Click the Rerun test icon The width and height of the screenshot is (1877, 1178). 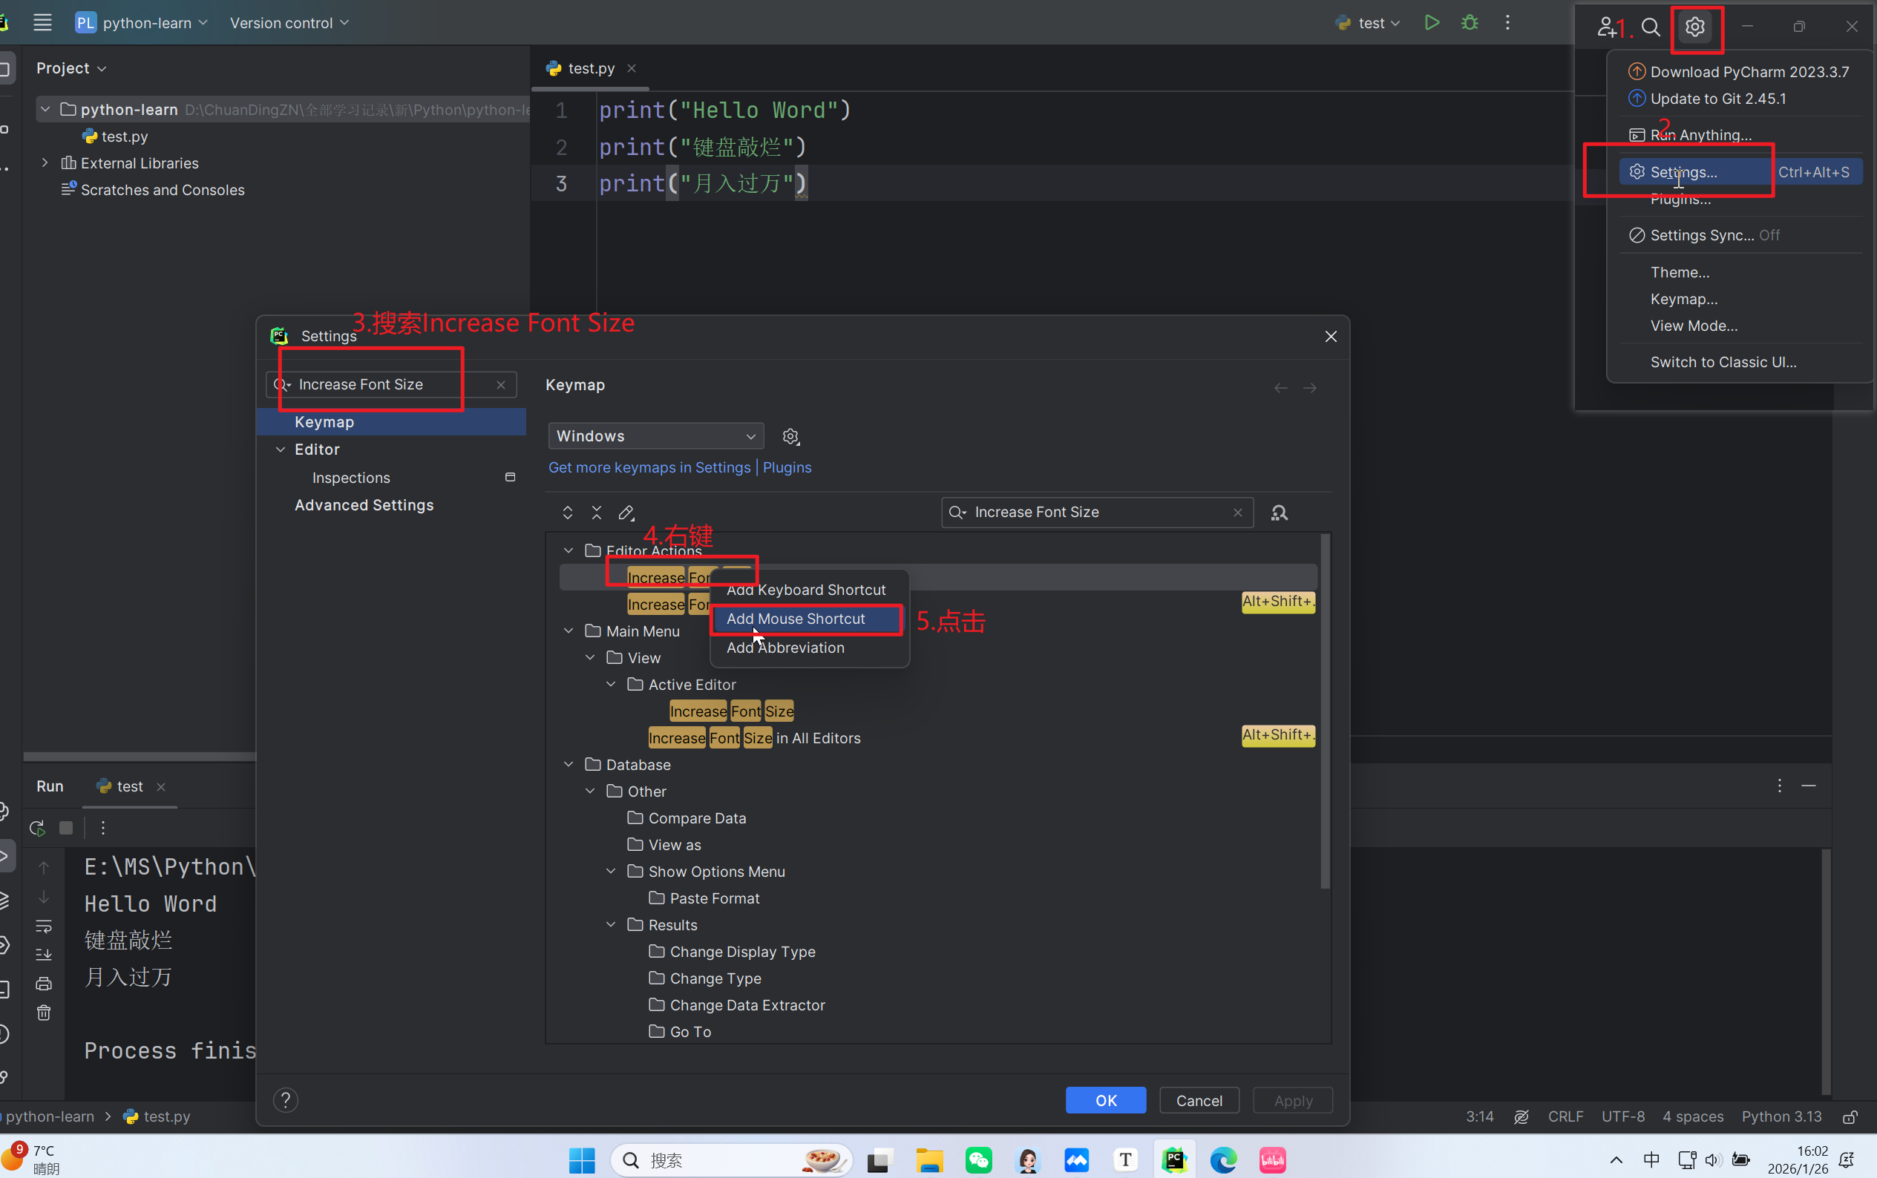pos(36,828)
